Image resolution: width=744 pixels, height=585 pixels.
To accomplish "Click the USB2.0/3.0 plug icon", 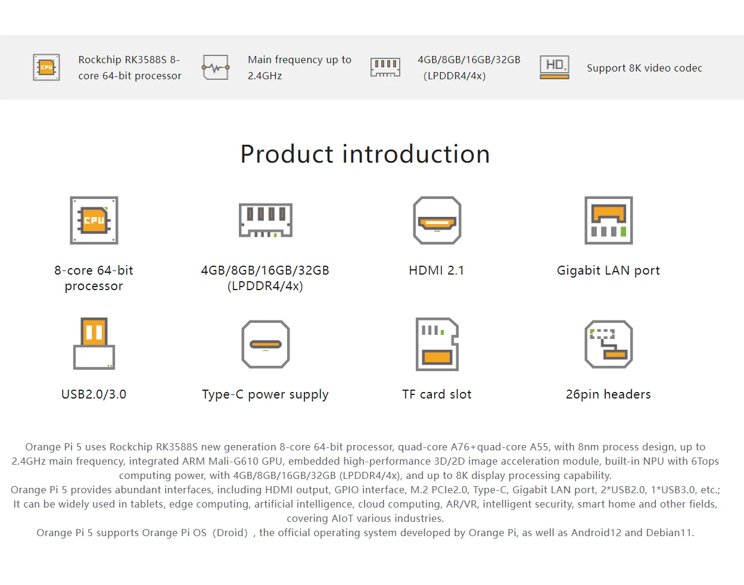I will pyautogui.click(x=94, y=344).
